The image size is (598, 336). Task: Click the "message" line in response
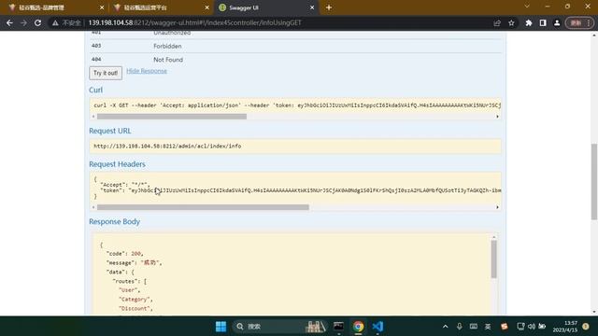[134, 263]
